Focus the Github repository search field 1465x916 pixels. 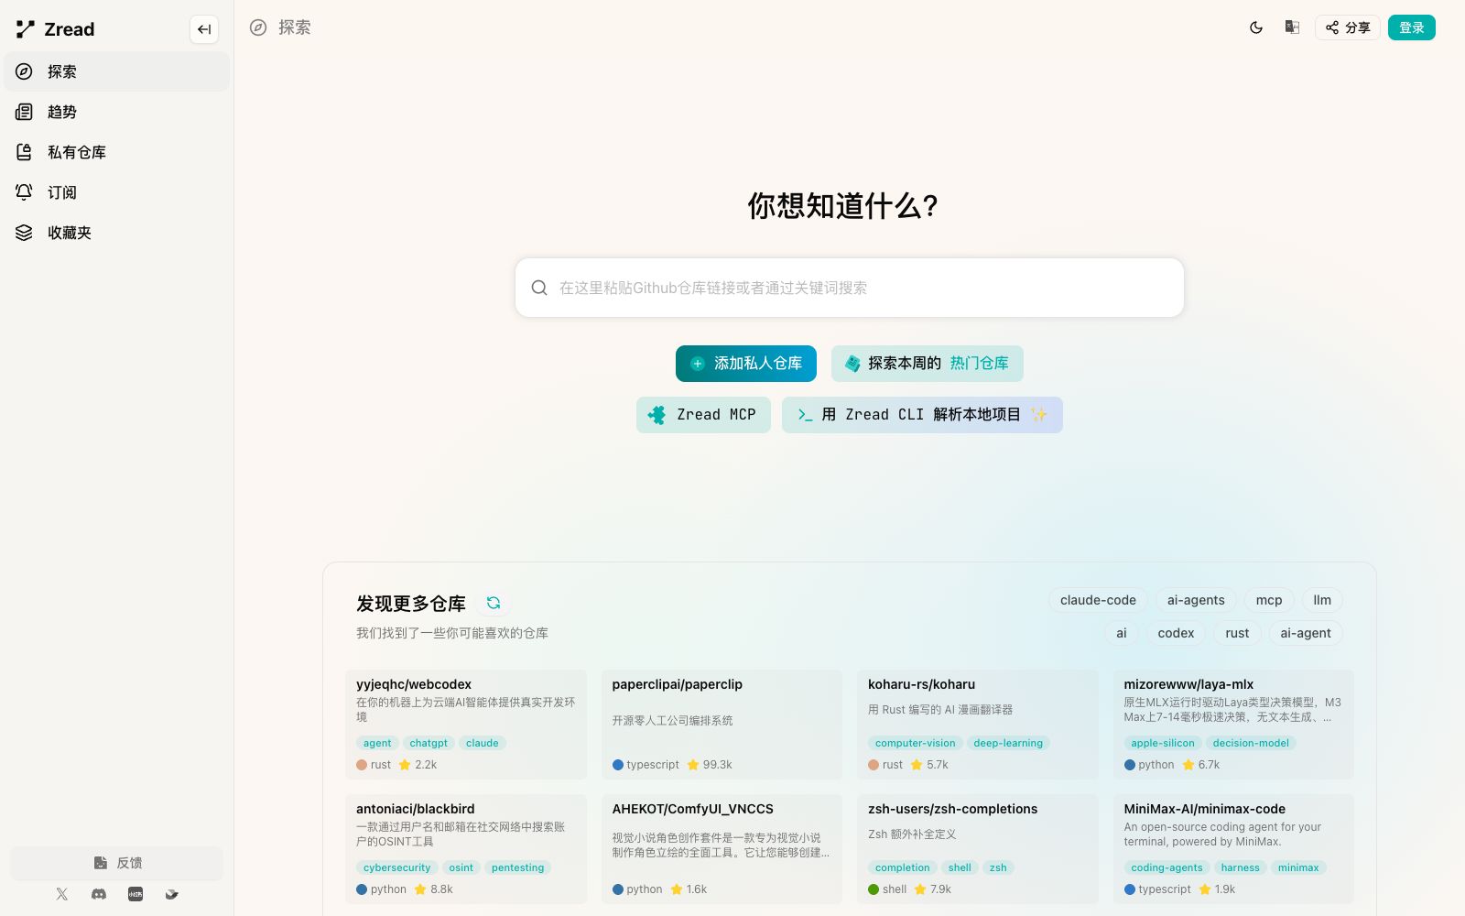click(x=850, y=288)
